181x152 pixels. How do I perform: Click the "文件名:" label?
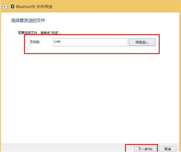click(x=35, y=42)
